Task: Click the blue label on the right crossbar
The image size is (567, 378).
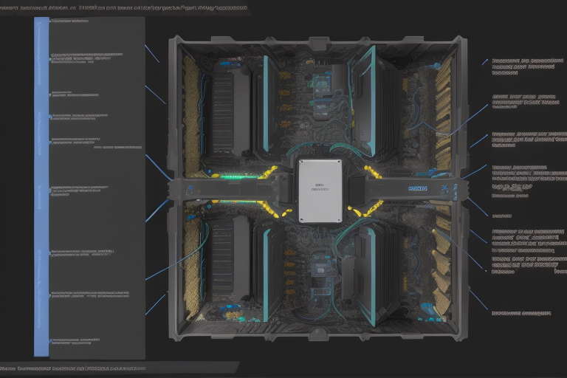Action: [x=418, y=189]
